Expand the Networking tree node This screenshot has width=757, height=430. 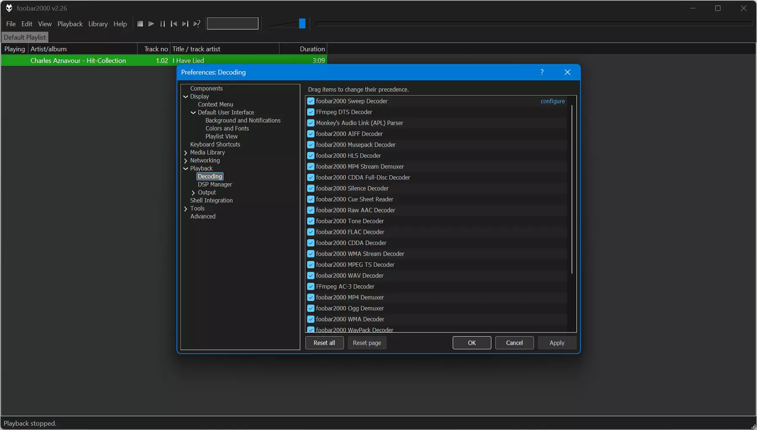[x=186, y=161]
